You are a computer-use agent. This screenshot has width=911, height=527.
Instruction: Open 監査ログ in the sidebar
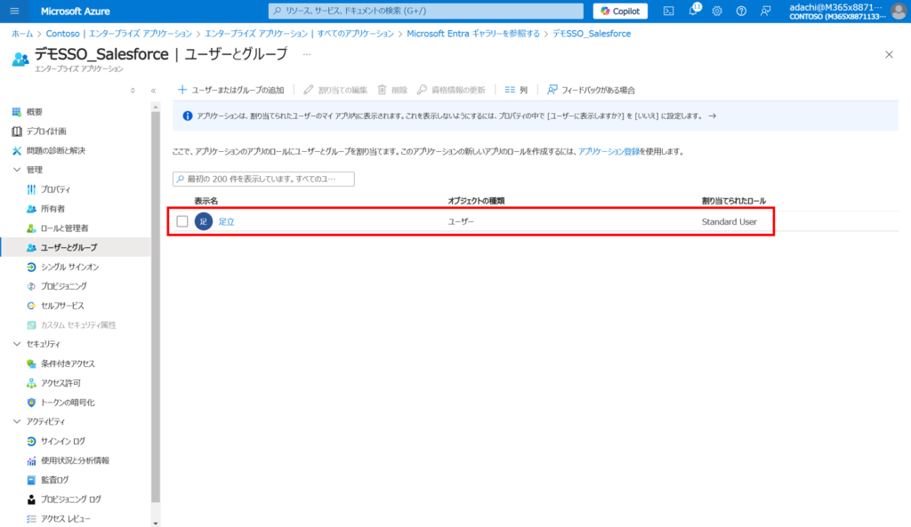48,480
